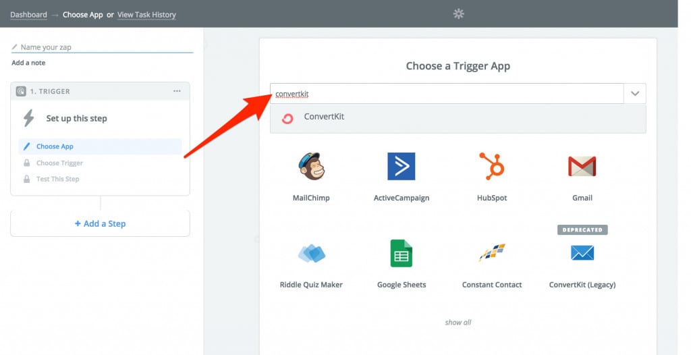Click the 1. TRIGGER header text
Screen dimensions: 691x355
click(50, 91)
